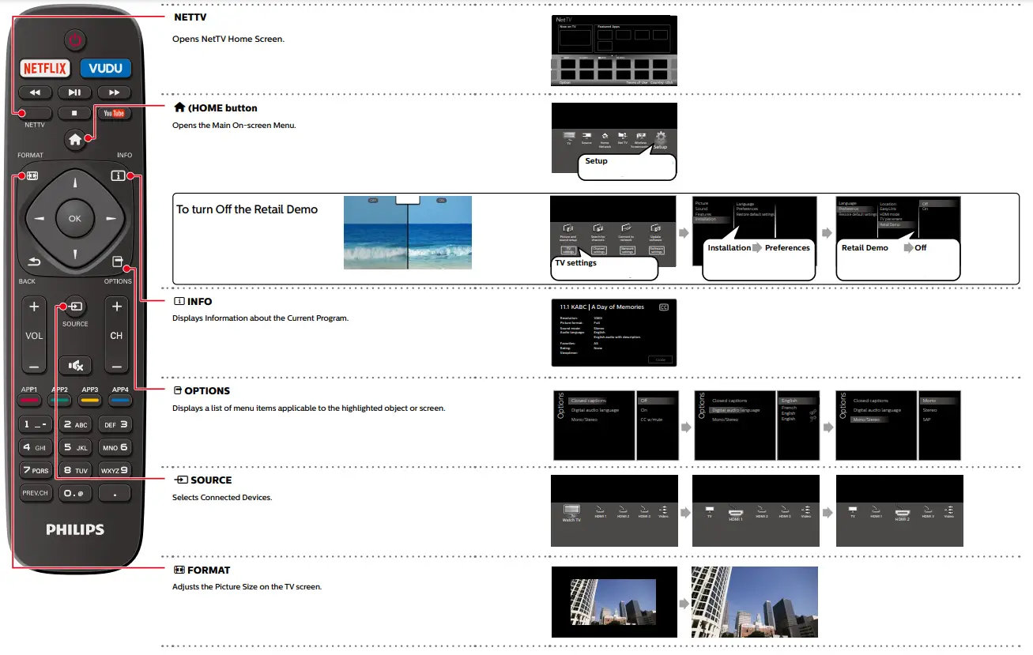
Task: Click the dot key beside the 0 key
Action: click(115, 494)
